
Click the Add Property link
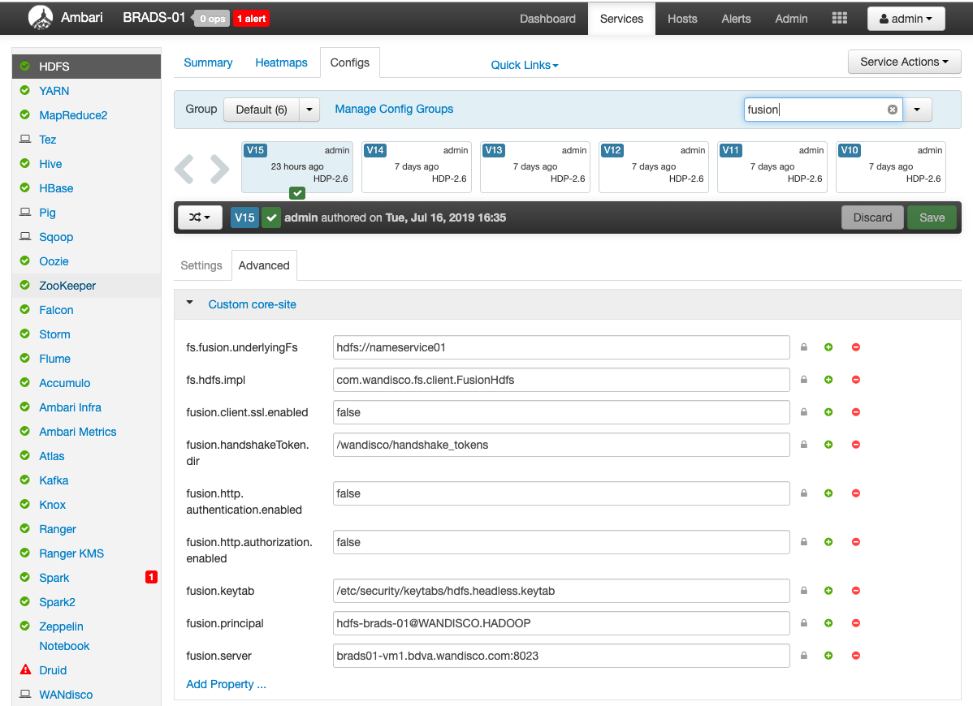(226, 684)
